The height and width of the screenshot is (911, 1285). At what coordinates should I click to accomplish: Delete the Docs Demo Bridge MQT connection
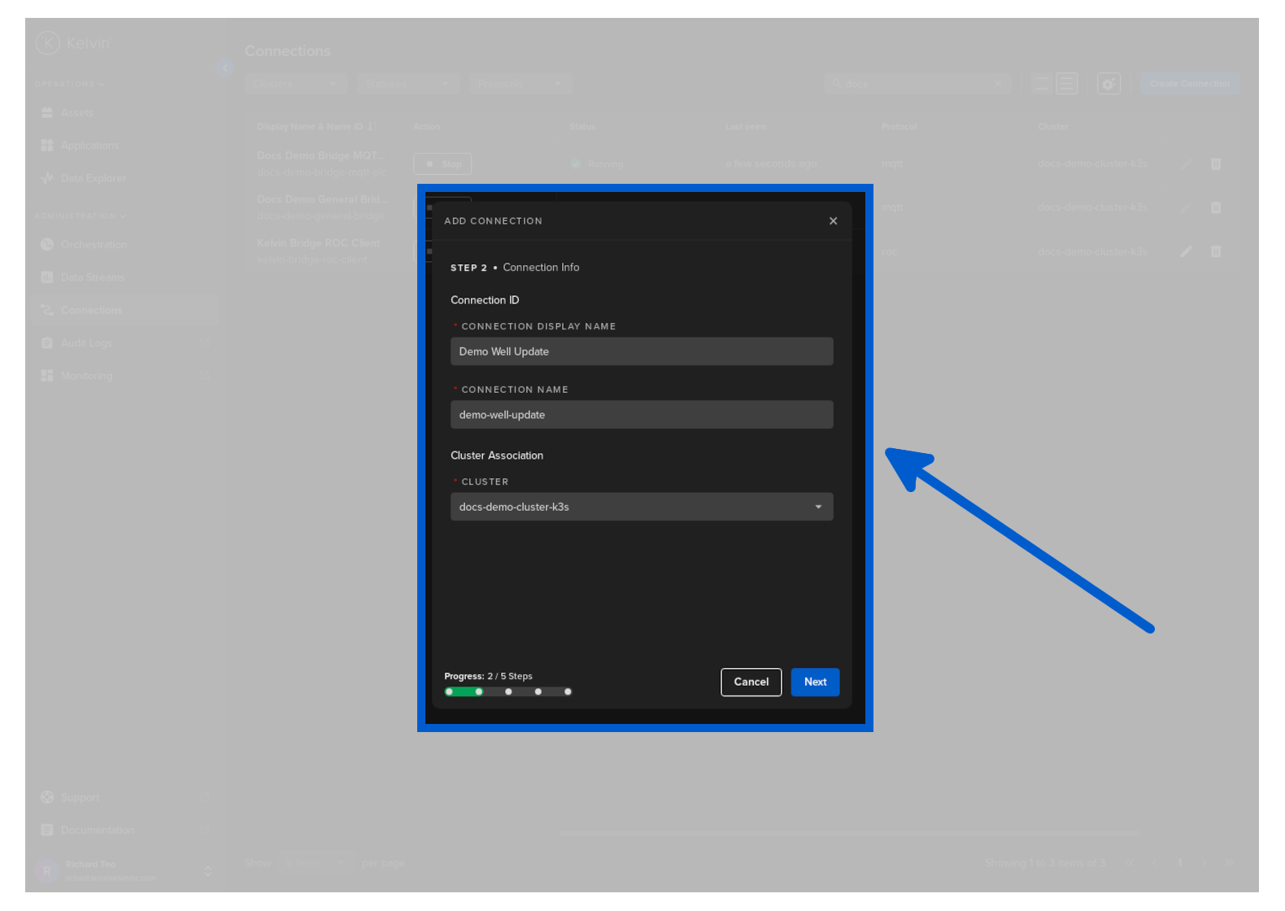point(1215,163)
